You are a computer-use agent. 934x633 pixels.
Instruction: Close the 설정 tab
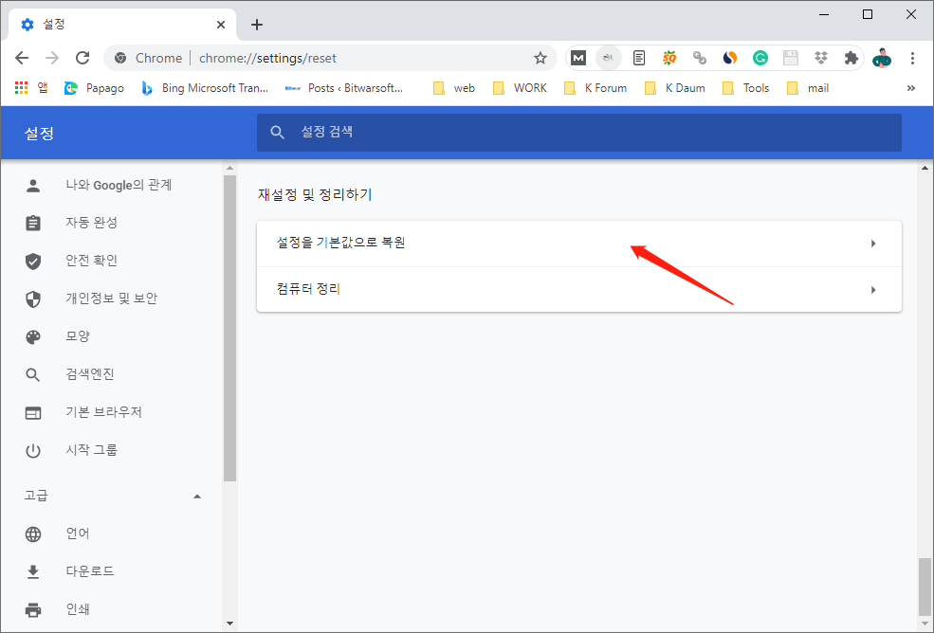[221, 25]
